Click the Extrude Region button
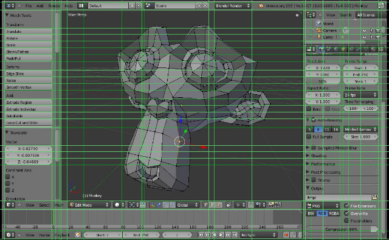Viewport: 389px width, 240px height. pos(29,102)
